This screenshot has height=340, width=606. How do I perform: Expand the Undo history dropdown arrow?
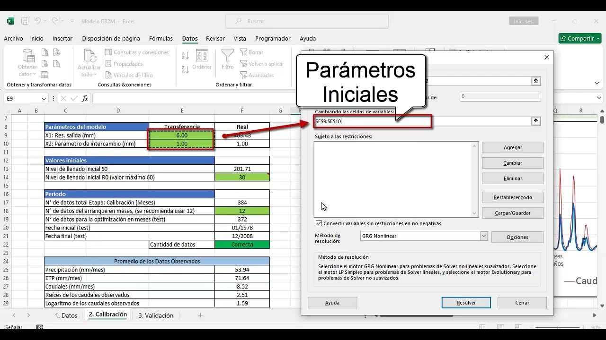tap(45, 21)
